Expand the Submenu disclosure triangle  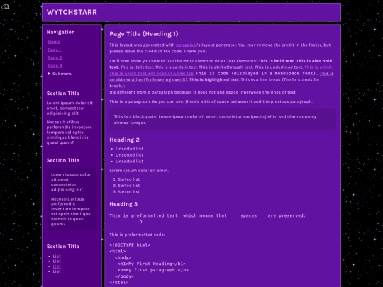click(50, 74)
